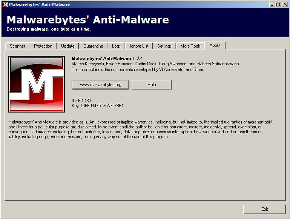Click the large Malwarebytes' Anti-Malware banner heading
290x219 pixels.
(87, 20)
